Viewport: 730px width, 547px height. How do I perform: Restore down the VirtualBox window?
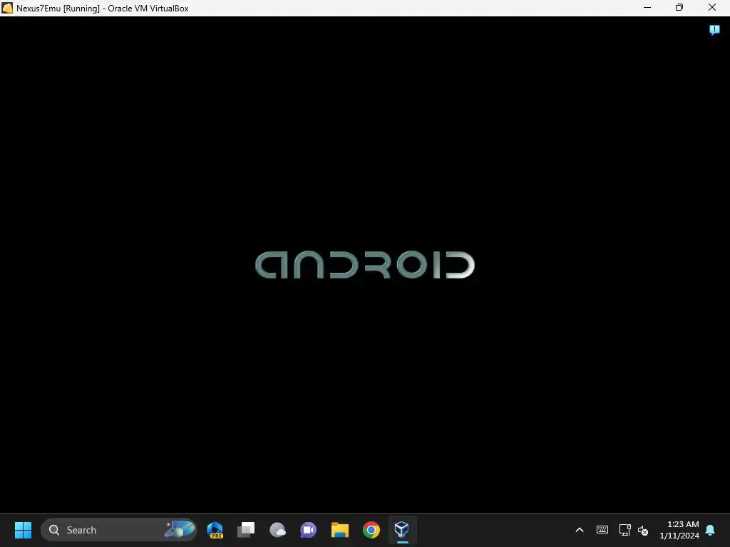pyautogui.click(x=679, y=7)
